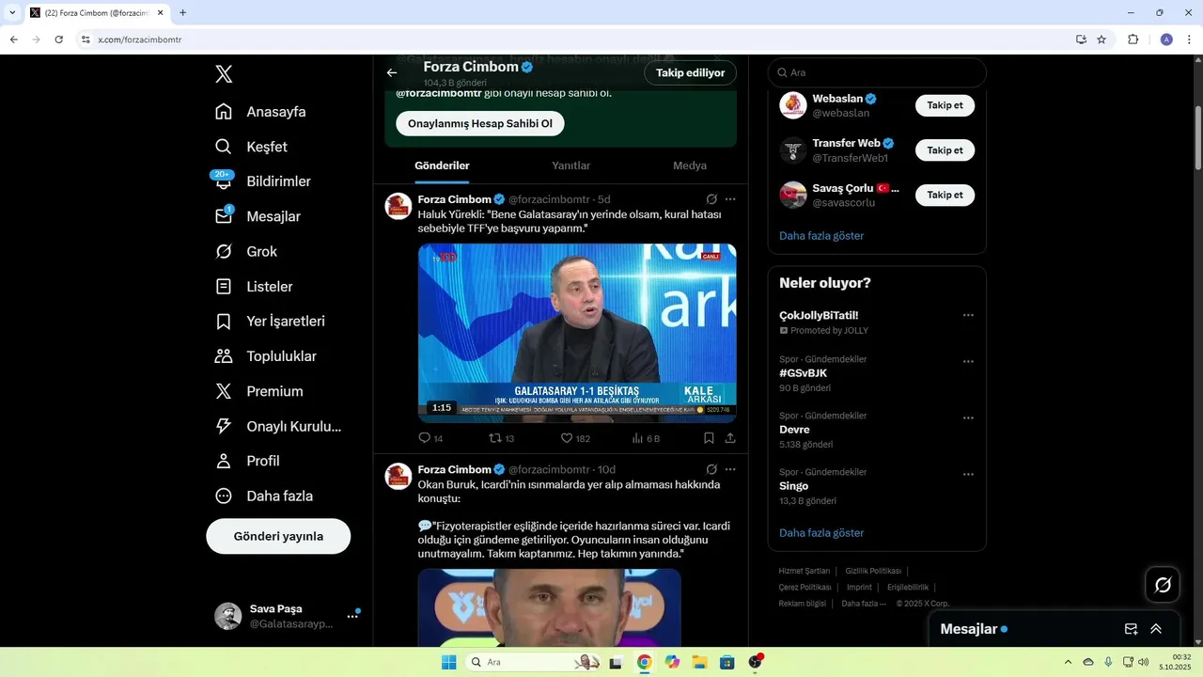Switch to Yanıtlar tab
The height and width of the screenshot is (677, 1203).
(570, 165)
